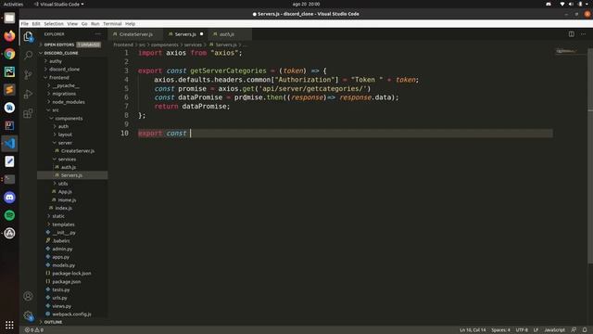
Task: Open Sublime Text from the dock
Action: pos(9,90)
